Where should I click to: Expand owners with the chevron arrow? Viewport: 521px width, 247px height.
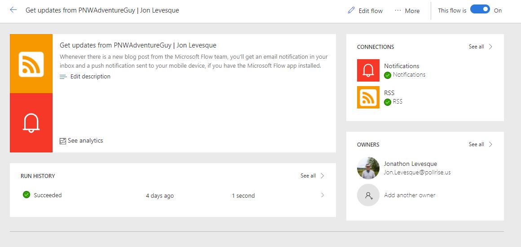coord(490,144)
